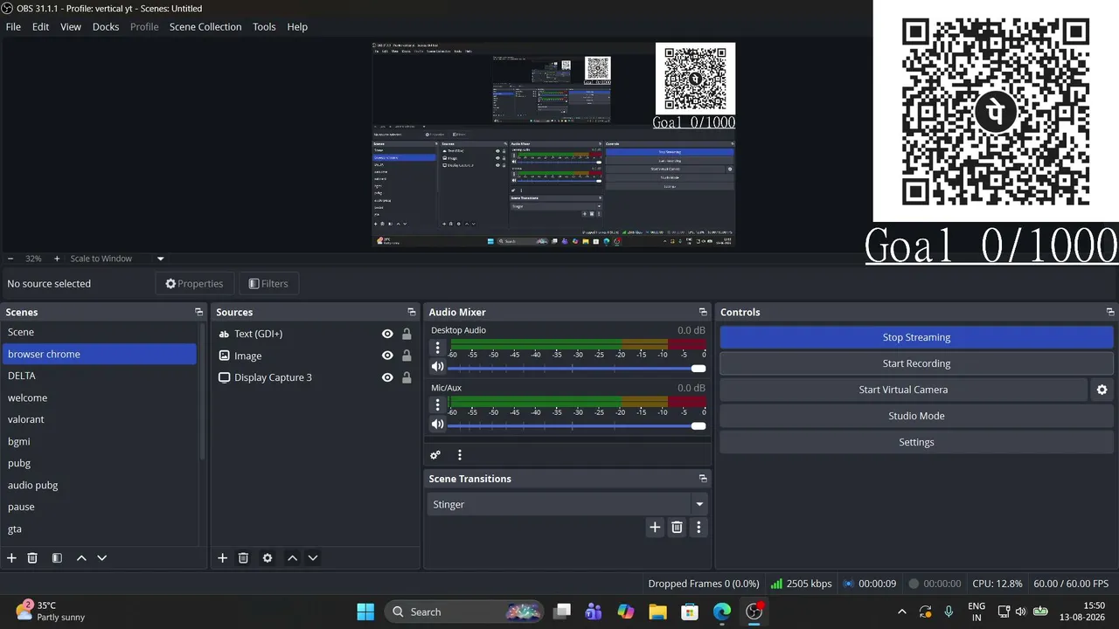Click Start Virtual Camera
The height and width of the screenshot is (629, 1119).
(x=903, y=390)
